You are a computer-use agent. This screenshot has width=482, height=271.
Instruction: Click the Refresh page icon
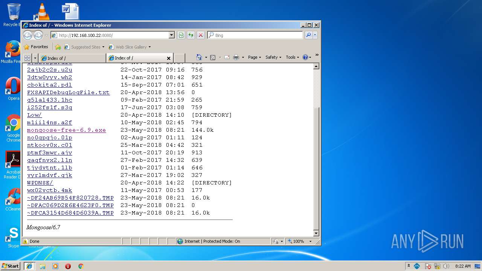tap(191, 35)
